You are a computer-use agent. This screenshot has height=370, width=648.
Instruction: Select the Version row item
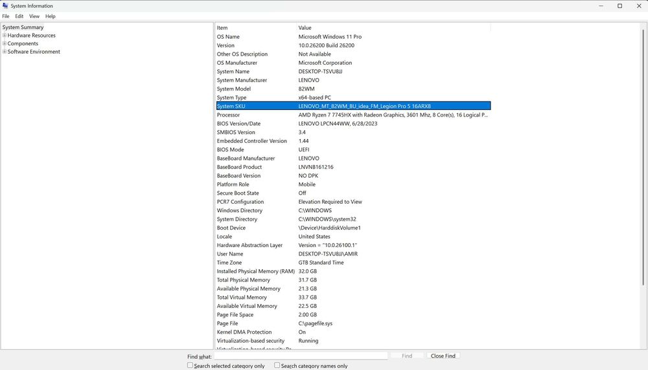tap(353, 45)
